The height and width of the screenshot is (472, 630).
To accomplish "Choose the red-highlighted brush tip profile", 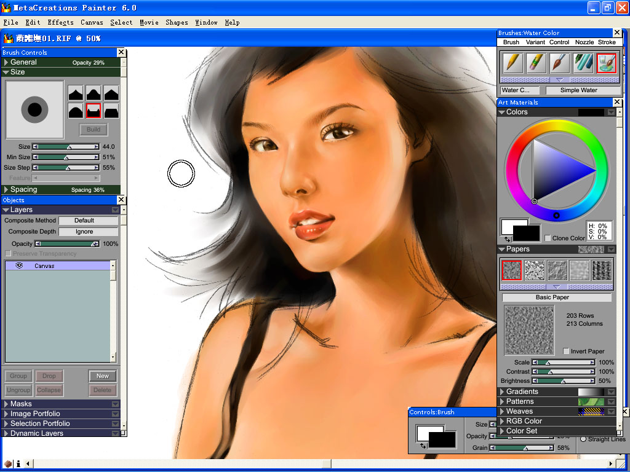I will (94, 111).
